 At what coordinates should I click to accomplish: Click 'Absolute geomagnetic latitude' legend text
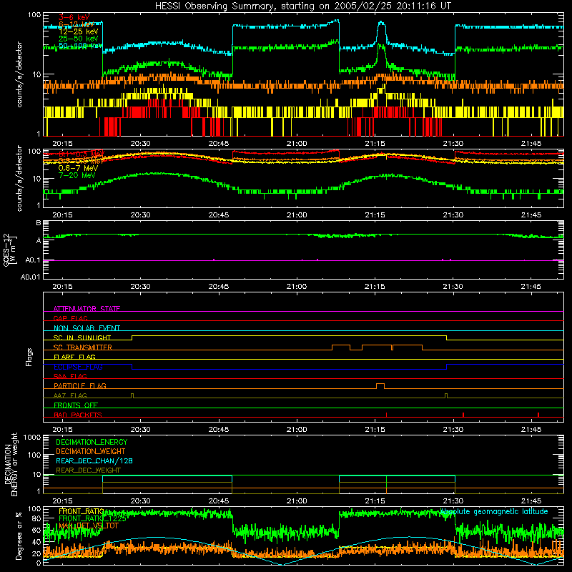[x=494, y=511]
